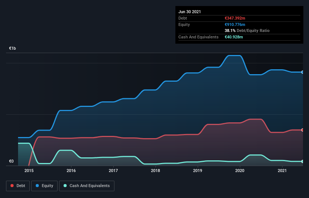Click the €40.928m cash value
The height and width of the screenshot is (198, 309).
pyautogui.click(x=234, y=37)
